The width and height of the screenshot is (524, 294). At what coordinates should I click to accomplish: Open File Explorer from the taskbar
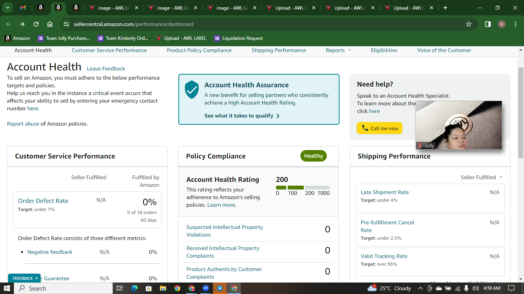coord(163,288)
